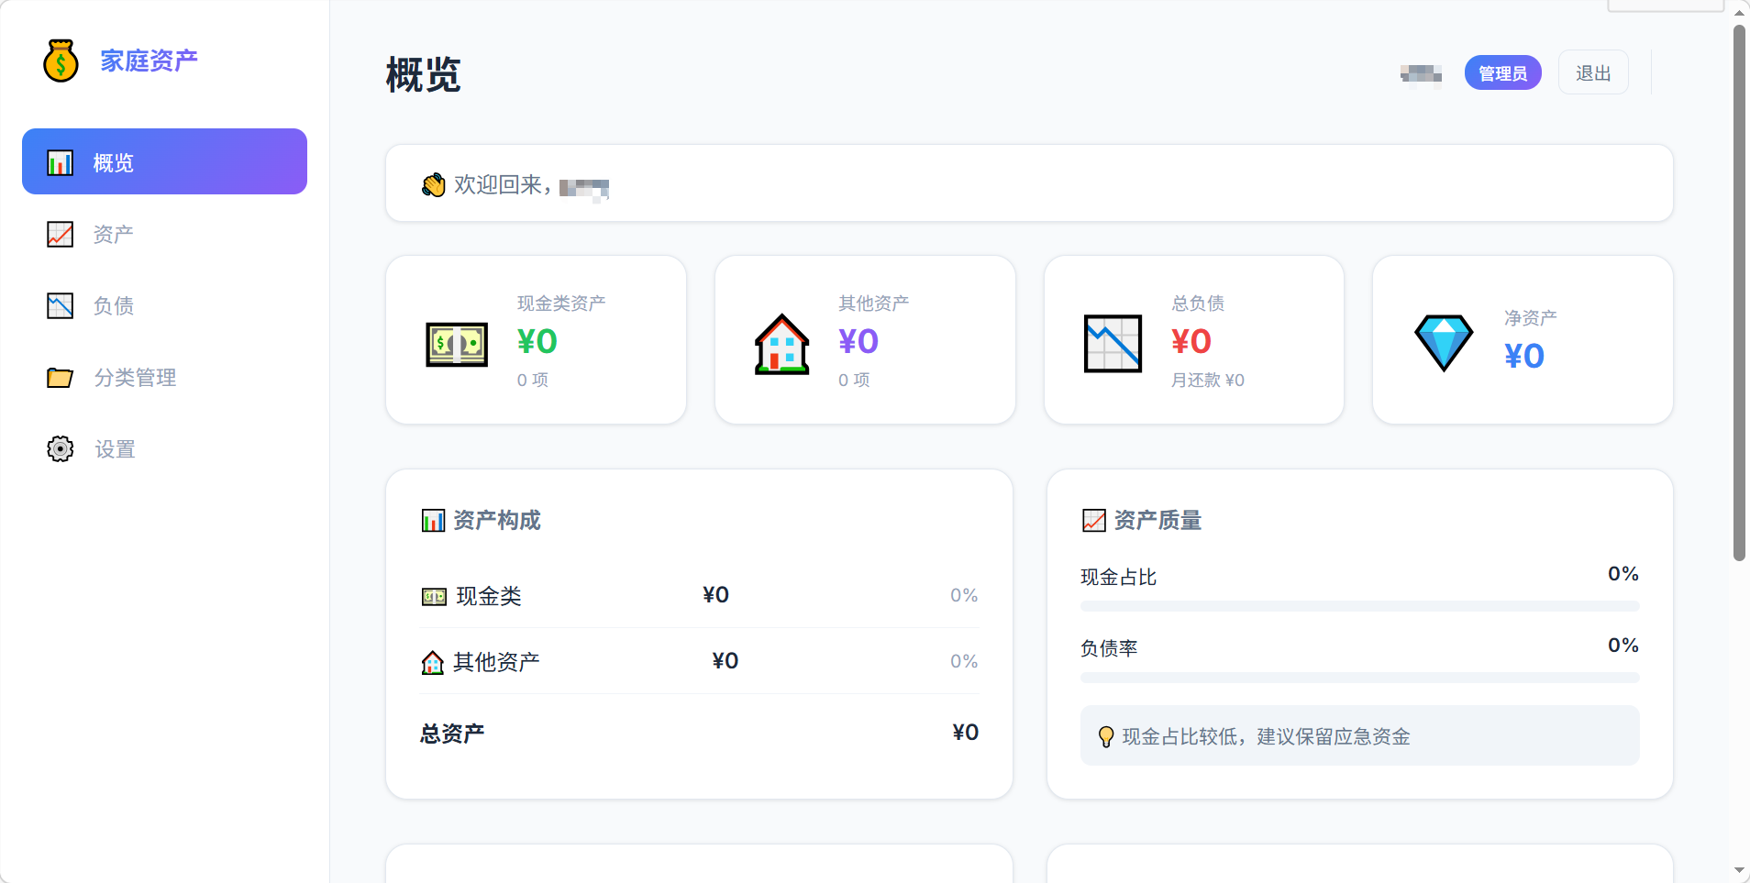Click the diamond icon on 净资产 card
Image resolution: width=1750 pixels, height=883 pixels.
[1444, 343]
